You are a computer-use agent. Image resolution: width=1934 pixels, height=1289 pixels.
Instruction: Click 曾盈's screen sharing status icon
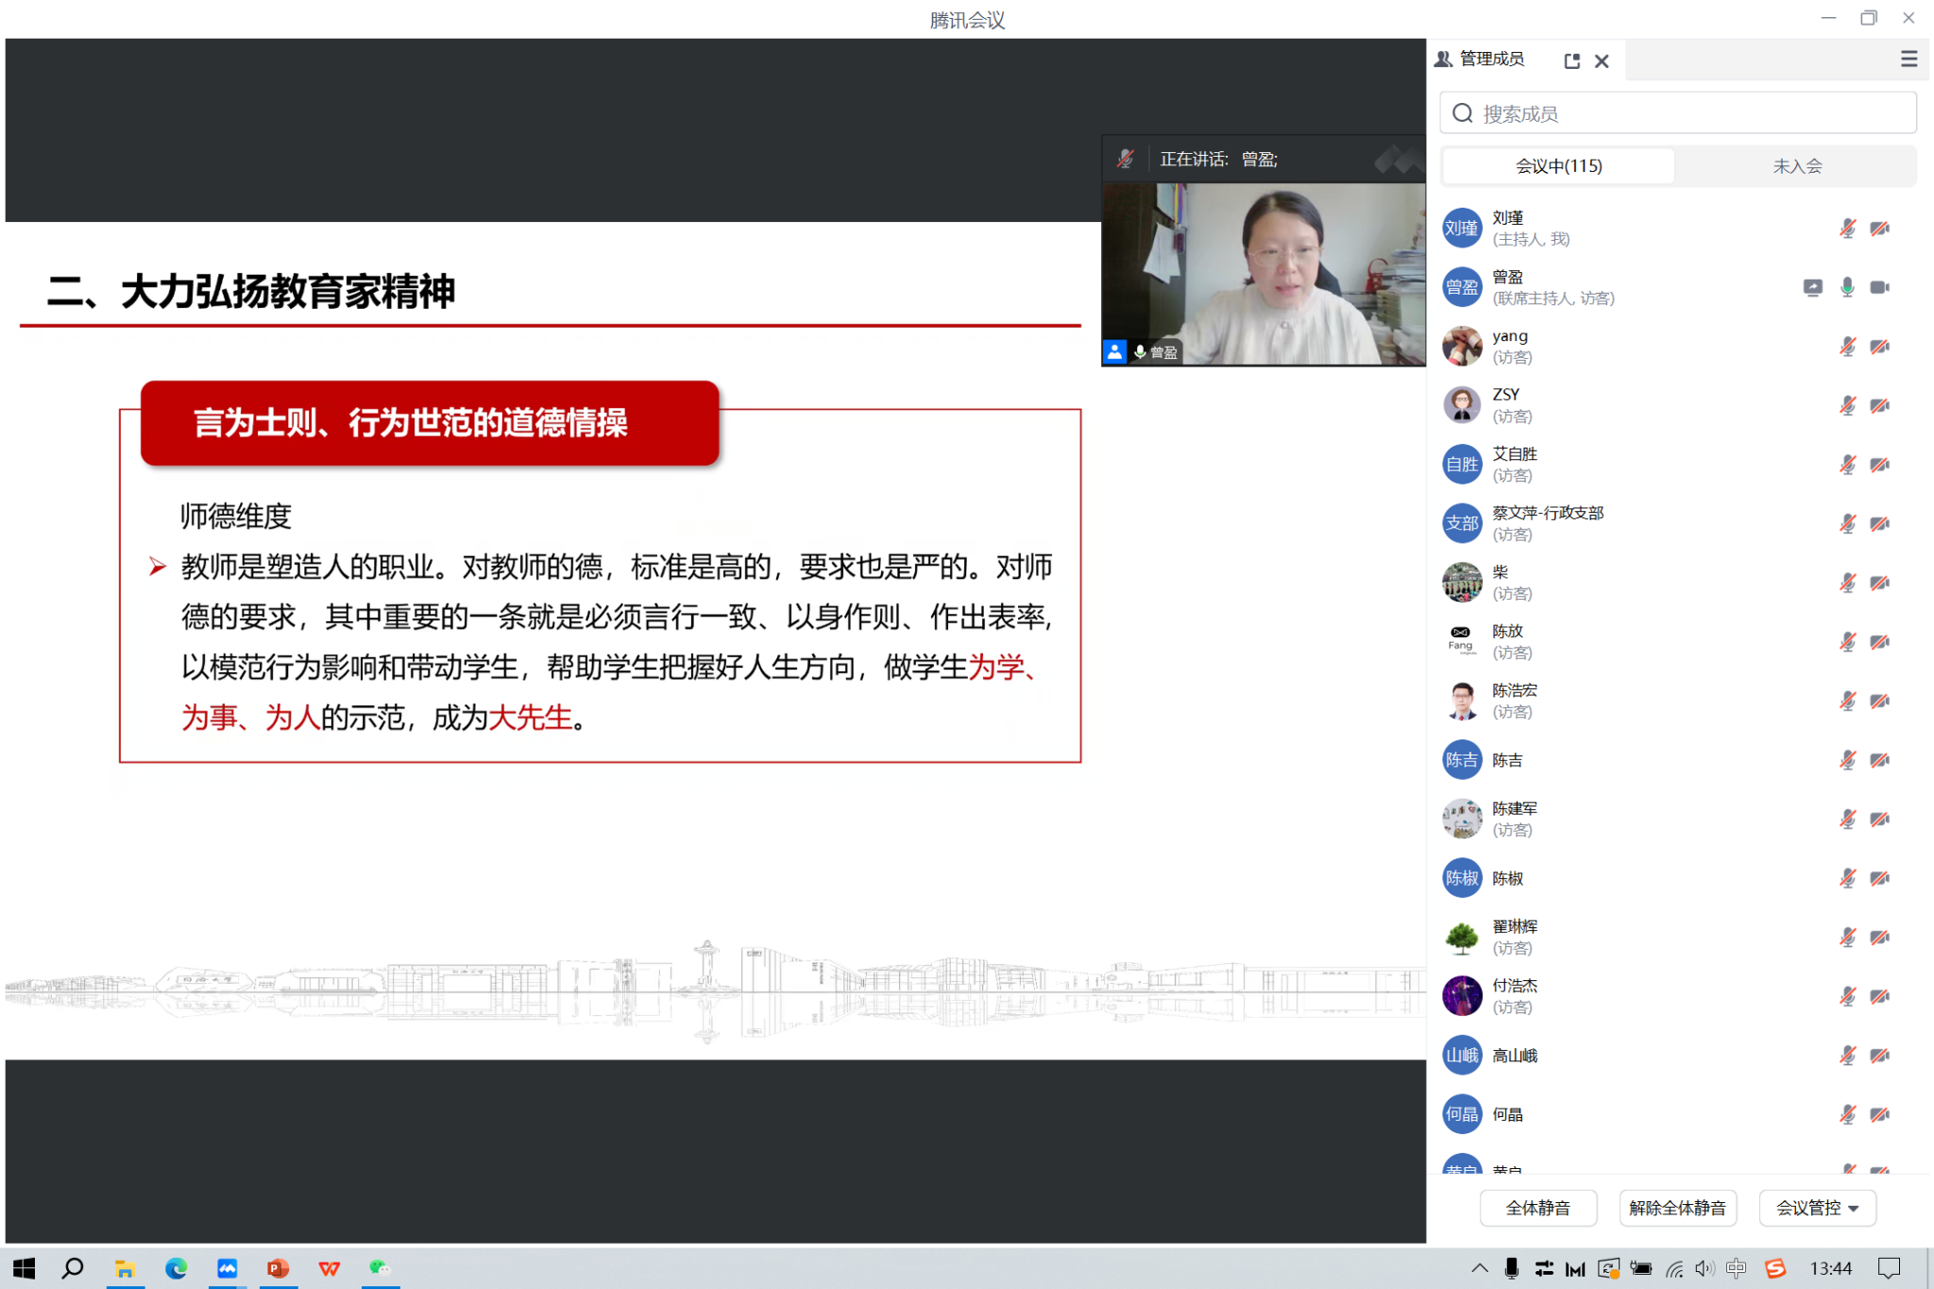point(1812,288)
